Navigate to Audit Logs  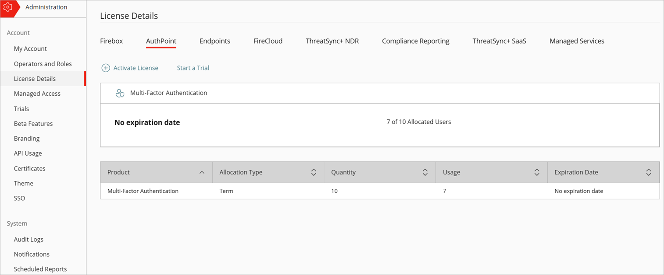(29, 240)
